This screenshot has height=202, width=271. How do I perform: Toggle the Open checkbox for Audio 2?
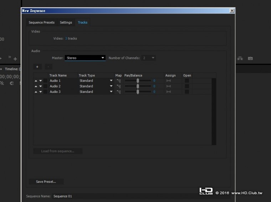tap(187, 86)
